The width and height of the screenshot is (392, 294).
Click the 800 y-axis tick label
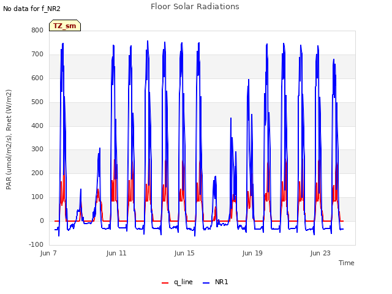pos(37,30)
